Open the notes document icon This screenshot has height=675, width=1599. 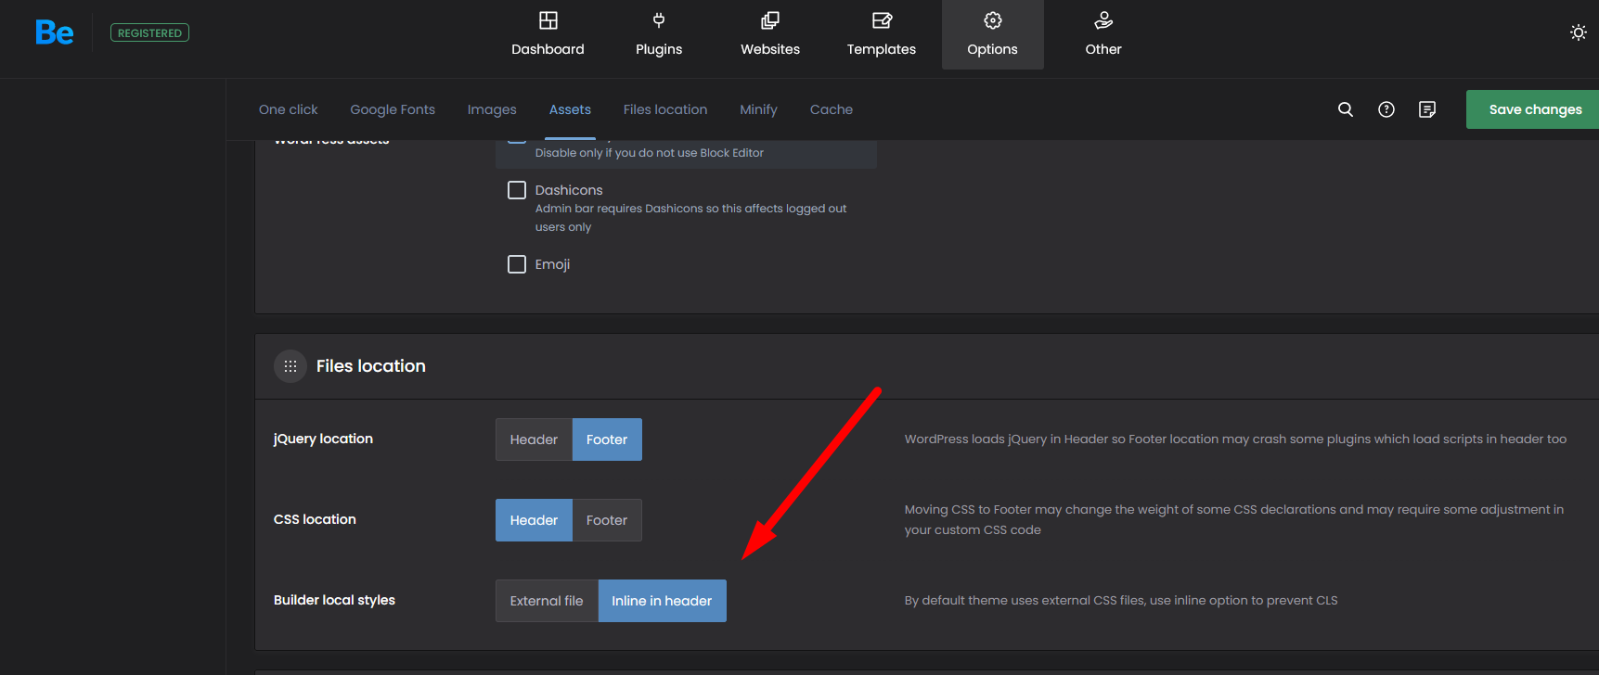pos(1427,109)
